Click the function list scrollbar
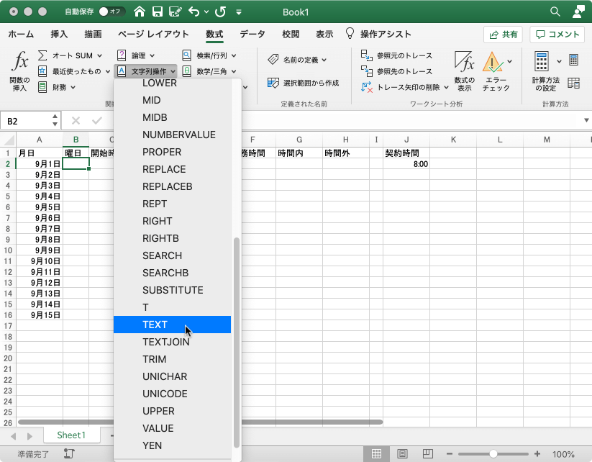This screenshot has height=462, width=592. tap(237, 343)
